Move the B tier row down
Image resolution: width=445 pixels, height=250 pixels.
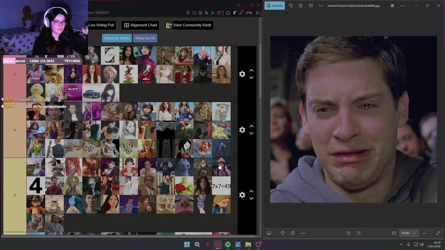coord(251,198)
